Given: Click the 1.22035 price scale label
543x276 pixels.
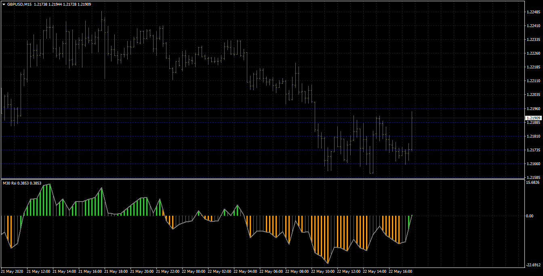Looking at the screenshot, I should click(533, 95).
